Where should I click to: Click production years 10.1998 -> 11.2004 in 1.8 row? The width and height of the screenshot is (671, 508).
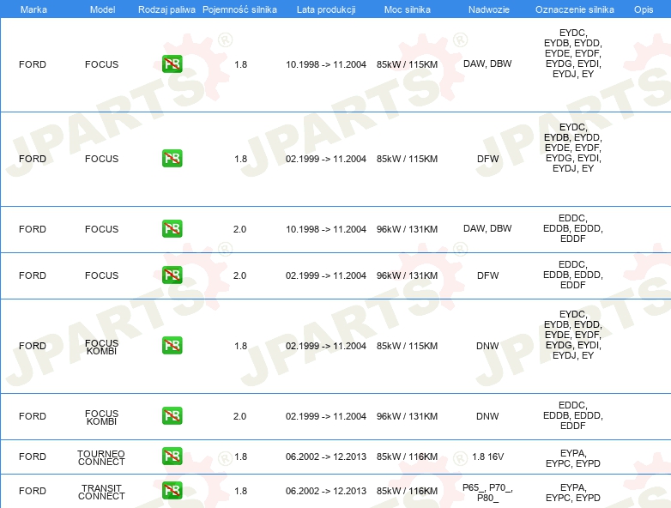pos(326,64)
